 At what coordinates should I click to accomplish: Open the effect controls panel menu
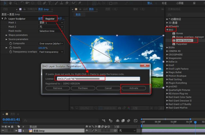pos(52,9)
